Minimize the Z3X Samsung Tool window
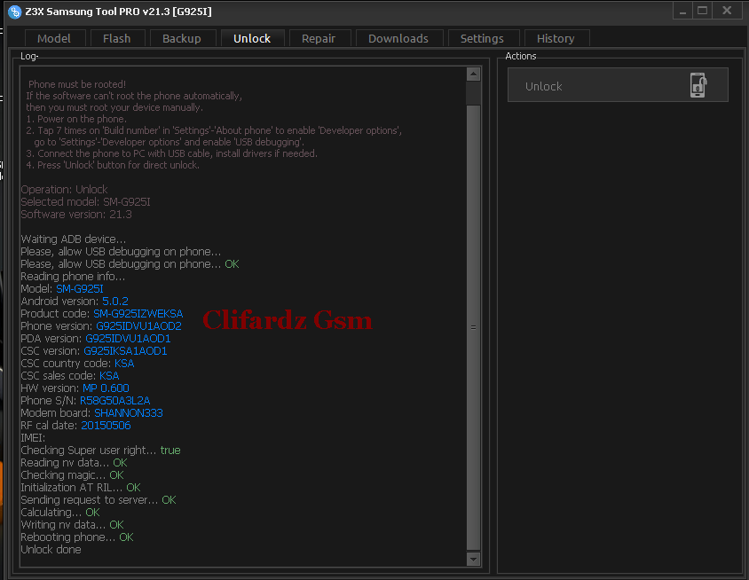749x580 pixels. click(682, 11)
